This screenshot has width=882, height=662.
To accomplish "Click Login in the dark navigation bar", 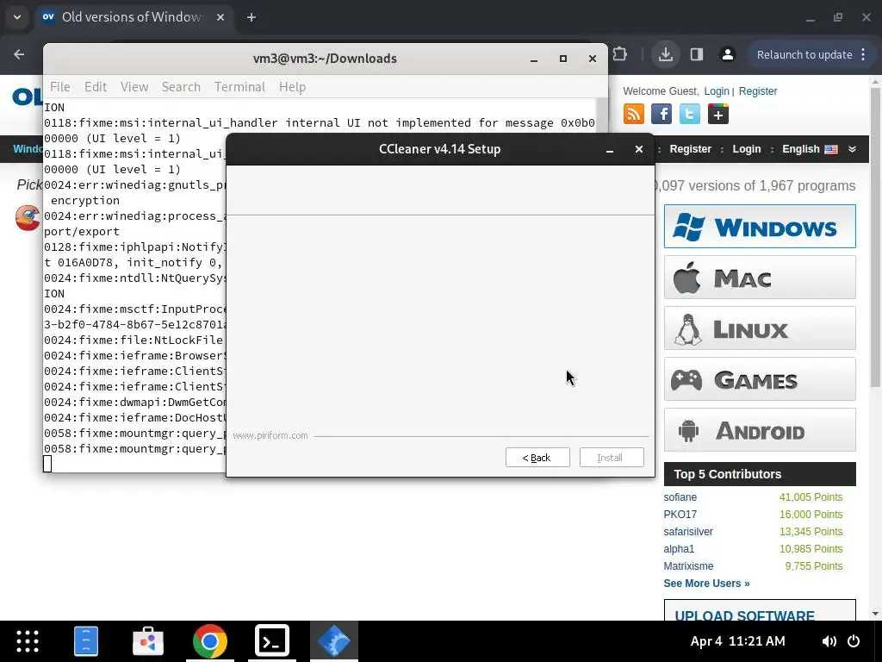I will point(747,149).
